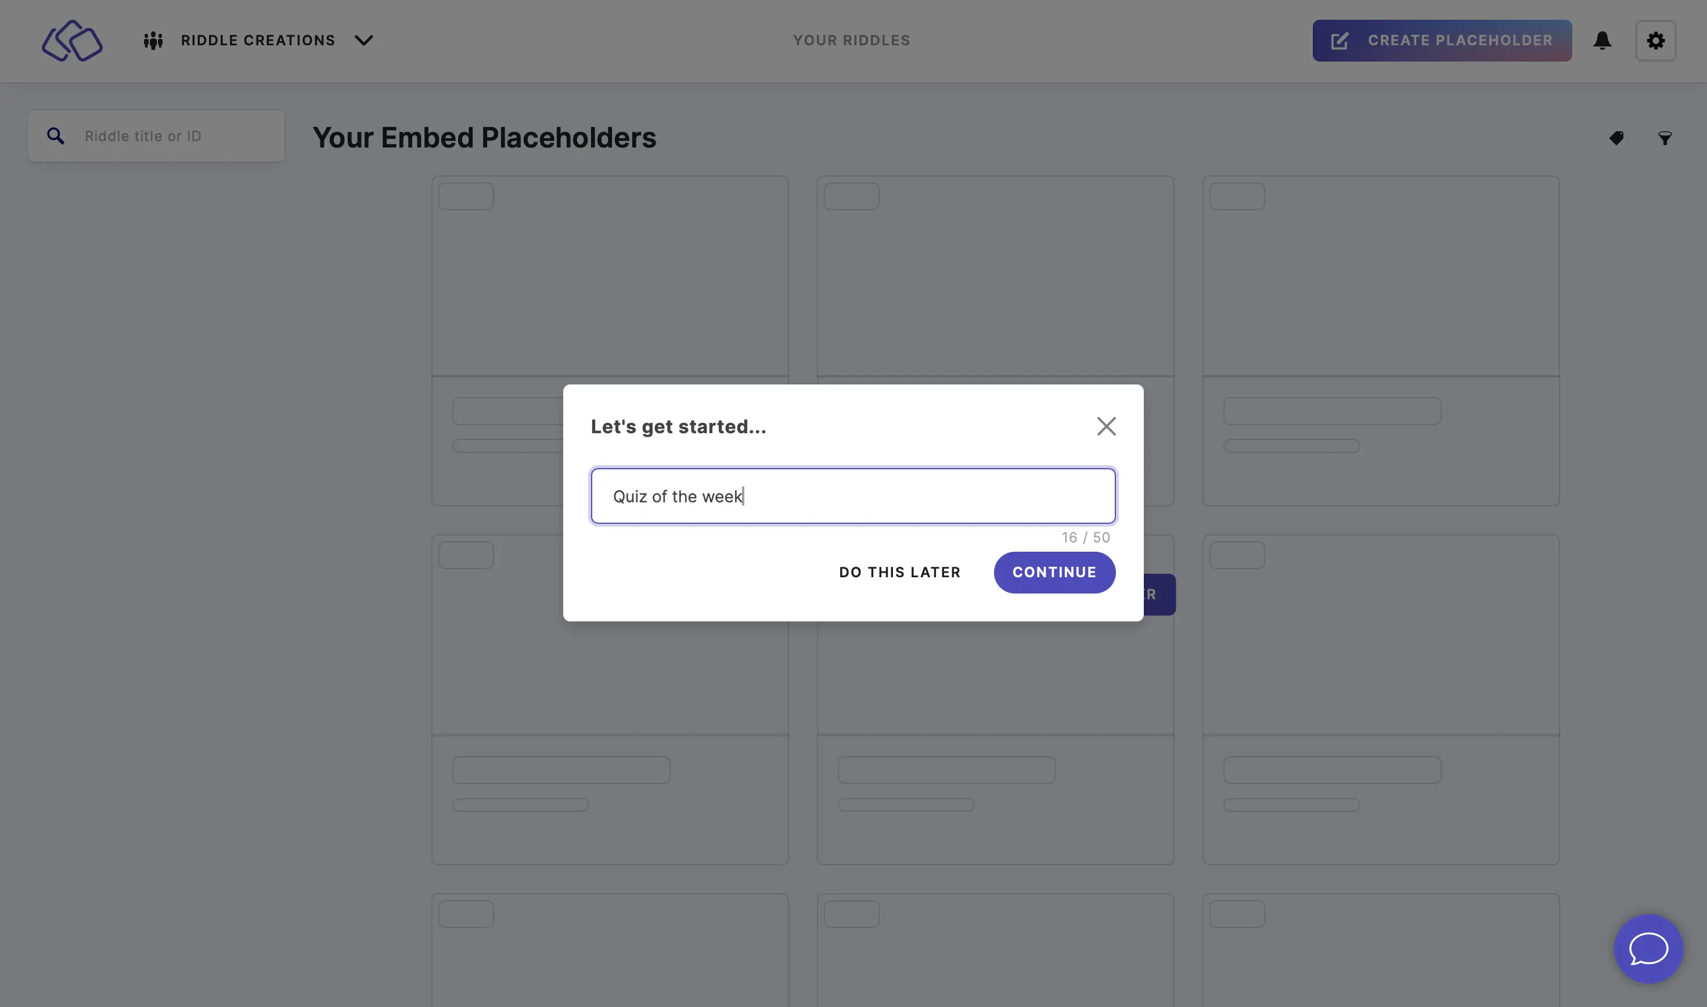Click the bookmark/pin icon near filter

pos(1617,138)
